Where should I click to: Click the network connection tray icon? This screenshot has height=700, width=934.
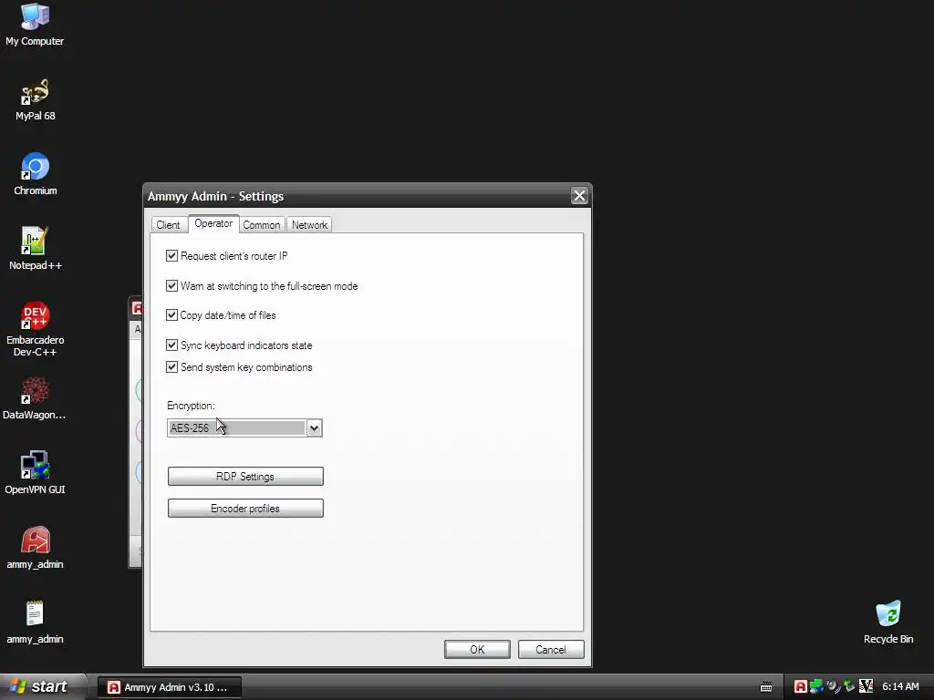point(816,686)
